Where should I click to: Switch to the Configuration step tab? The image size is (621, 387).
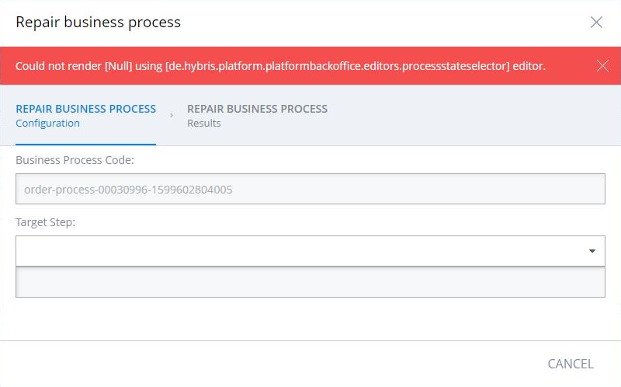85,116
